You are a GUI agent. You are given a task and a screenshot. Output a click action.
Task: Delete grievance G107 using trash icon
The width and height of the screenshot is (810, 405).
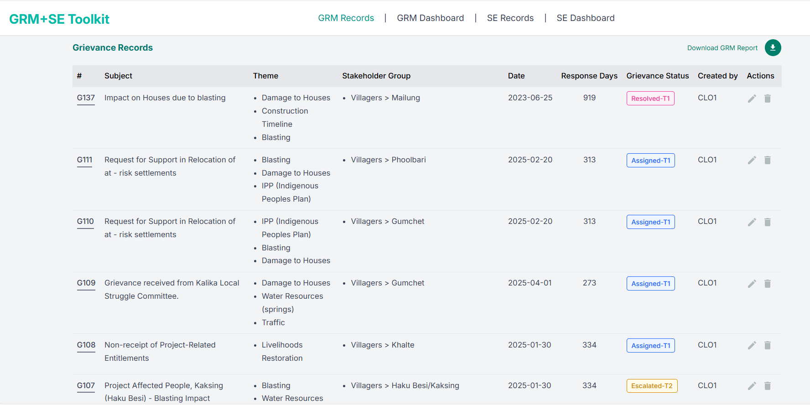pyautogui.click(x=768, y=386)
